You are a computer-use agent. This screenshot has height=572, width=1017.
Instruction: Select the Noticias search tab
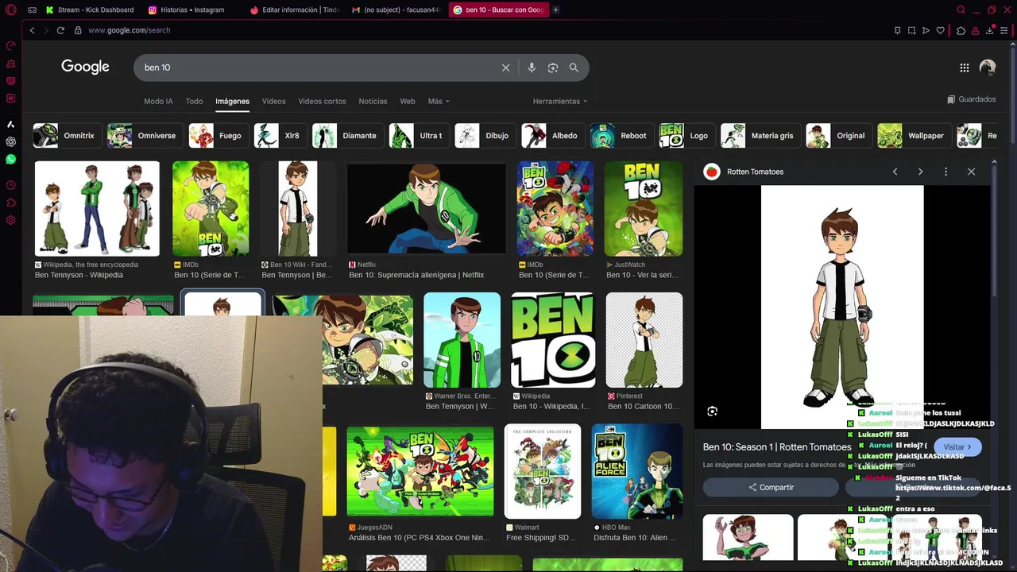pyautogui.click(x=373, y=101)
